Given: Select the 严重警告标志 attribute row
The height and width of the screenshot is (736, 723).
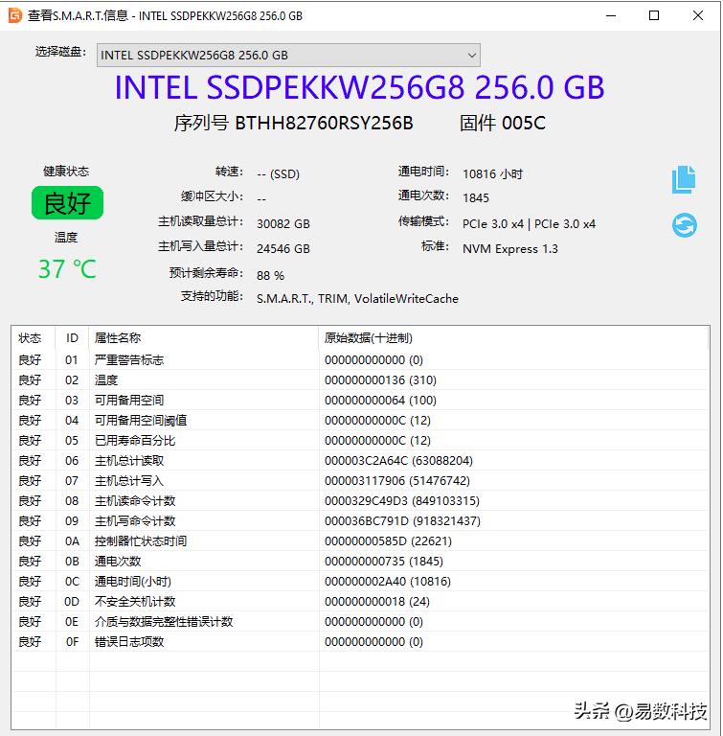Looking at the screenshot, I should pos(129,360).
